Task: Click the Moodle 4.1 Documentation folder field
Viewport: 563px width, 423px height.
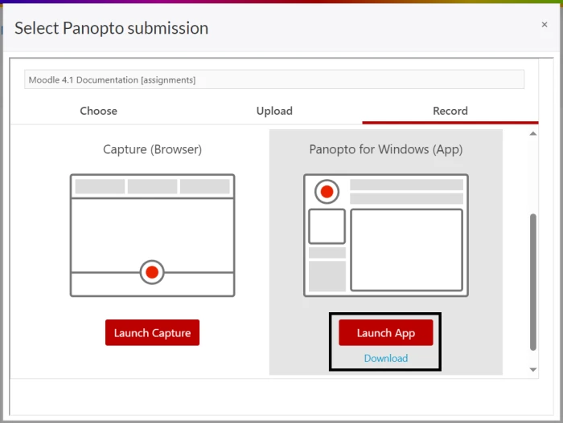Action: 274,79
